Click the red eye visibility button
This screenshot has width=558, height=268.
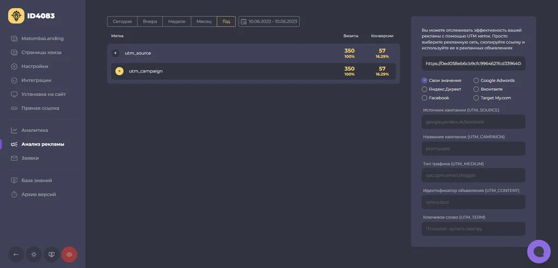[69, 254]
